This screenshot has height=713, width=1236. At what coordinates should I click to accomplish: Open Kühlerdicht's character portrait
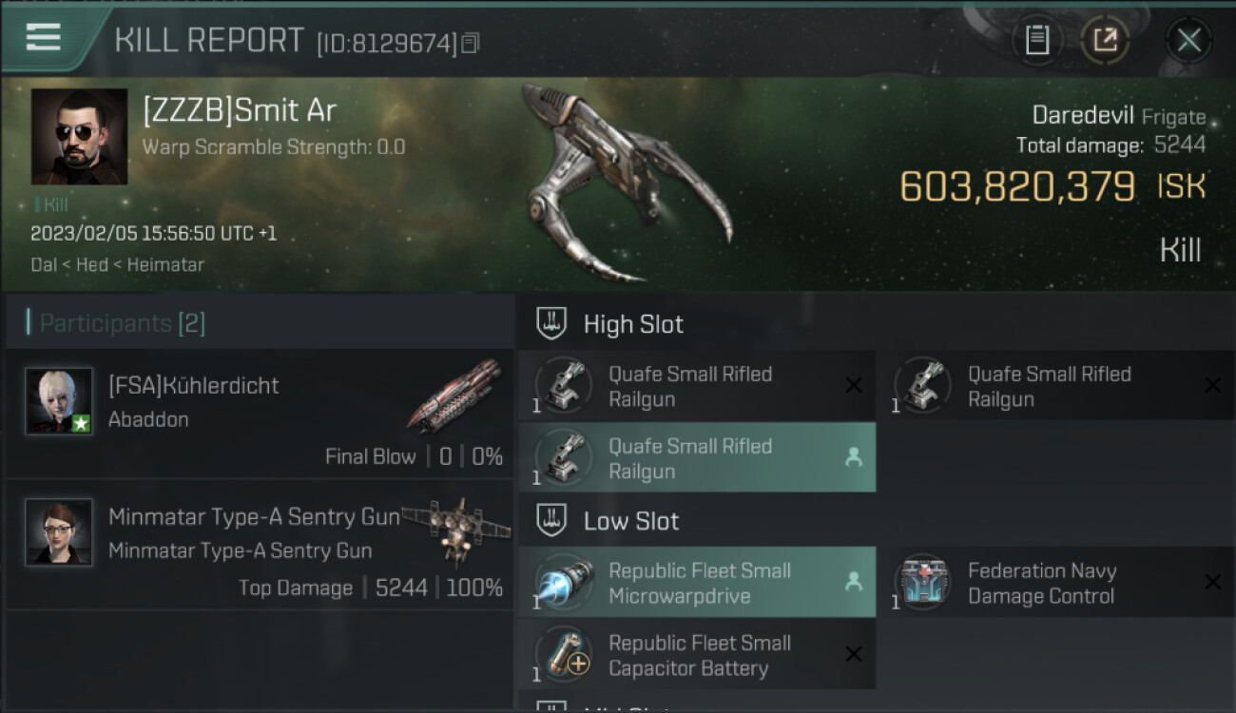(59, 401)
